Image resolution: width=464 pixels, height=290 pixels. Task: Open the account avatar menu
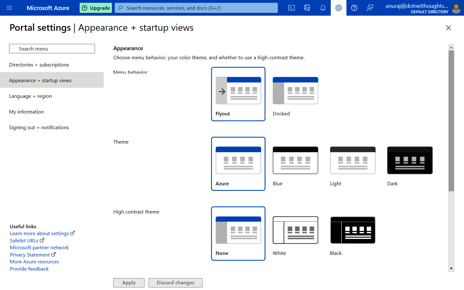(456, 8)
